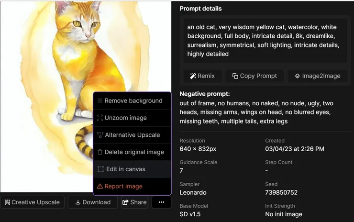Viewport: 354px width, 222px height.
Task: Click the Remove background icon in menu
Action: pyautogui.click(x=100, y=101)
